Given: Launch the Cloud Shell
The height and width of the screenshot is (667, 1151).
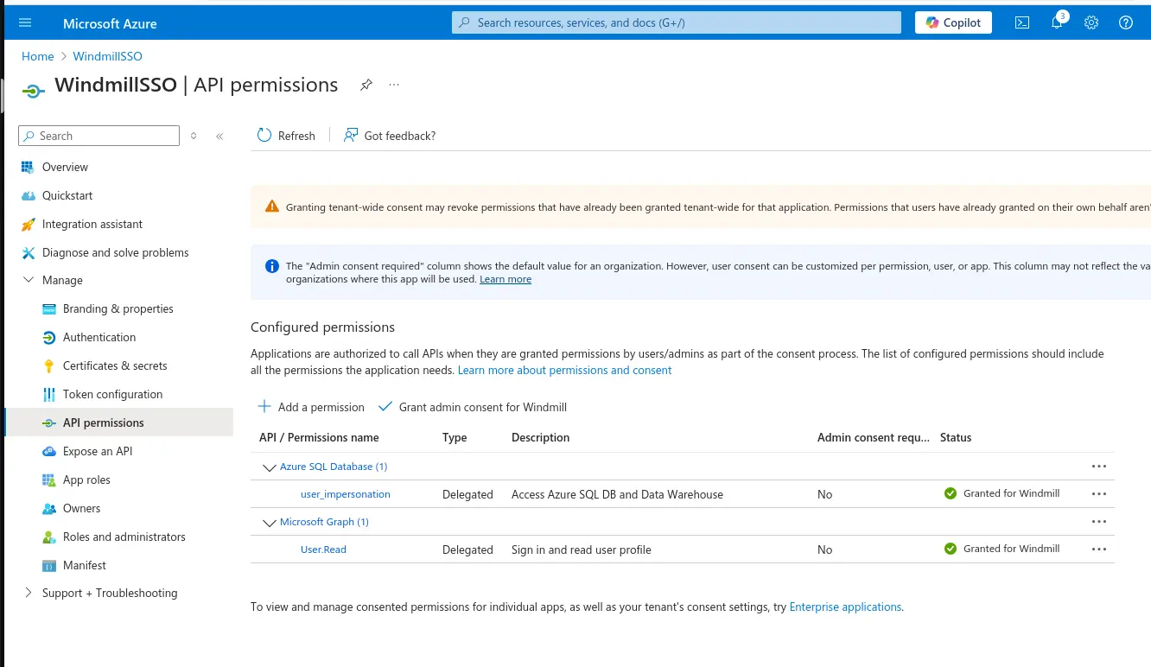Looking at the screenshot, I should 1021,22.
